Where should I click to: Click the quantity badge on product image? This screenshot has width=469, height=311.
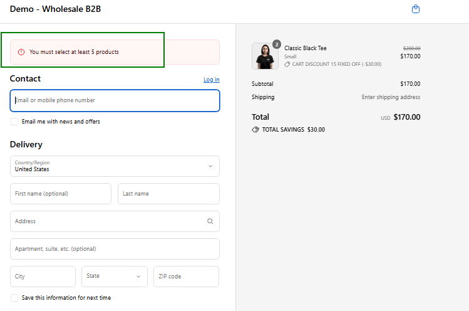tap(276, 45)
